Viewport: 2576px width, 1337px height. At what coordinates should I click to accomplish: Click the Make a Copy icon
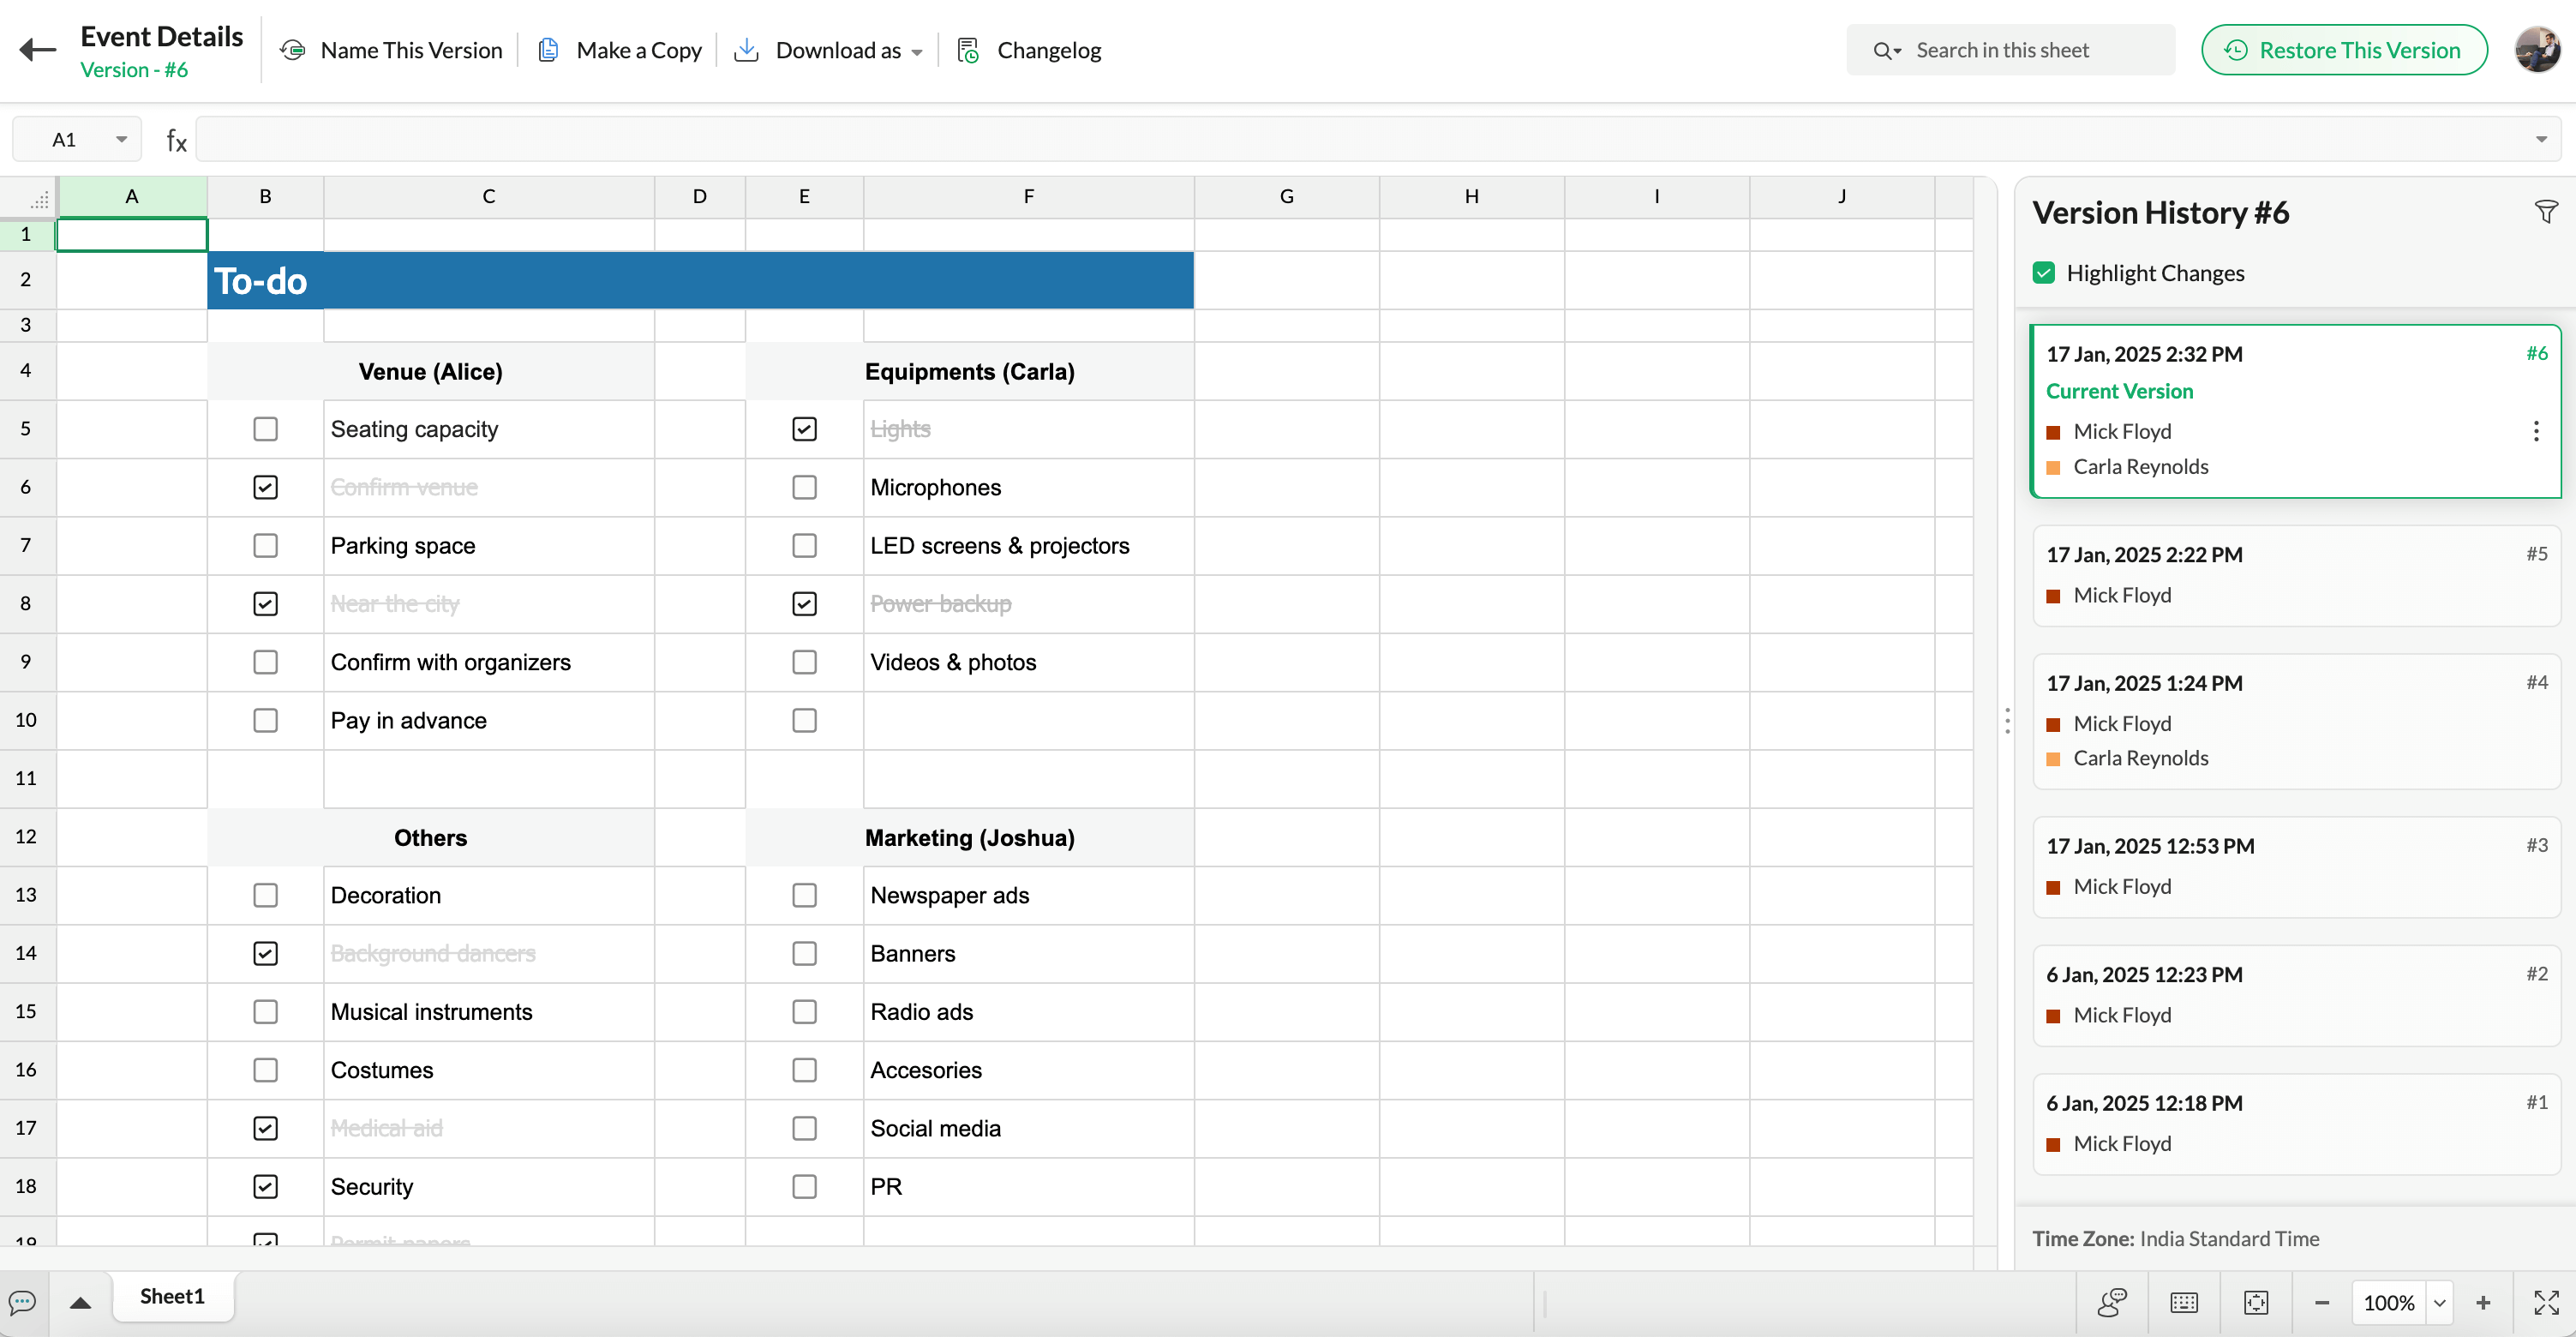pos(548,49)
